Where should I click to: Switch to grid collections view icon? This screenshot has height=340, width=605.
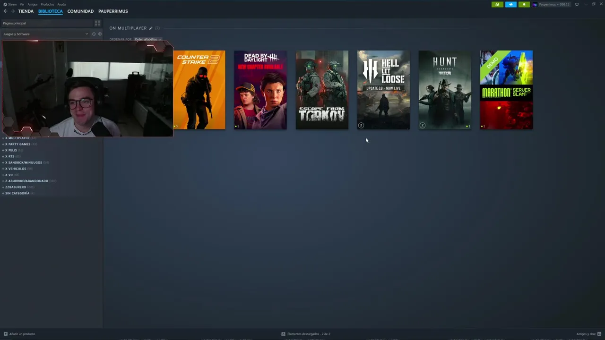click(97, 23)
